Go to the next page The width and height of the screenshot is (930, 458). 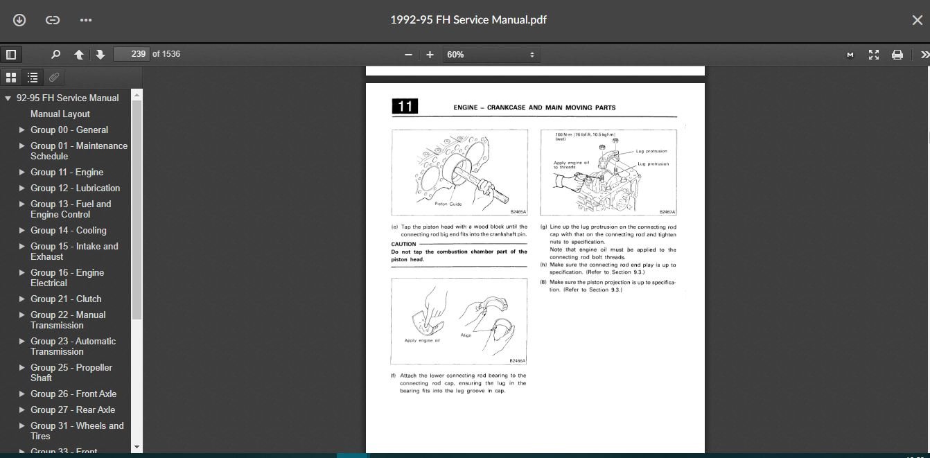pyautogui.click(x=100, y=54)
